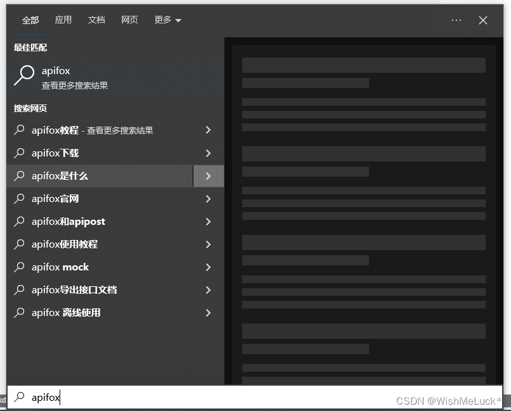Screen dimensions: 511x411
Task: Expand the arrow next to apifox使用教程
Action: 209,244
